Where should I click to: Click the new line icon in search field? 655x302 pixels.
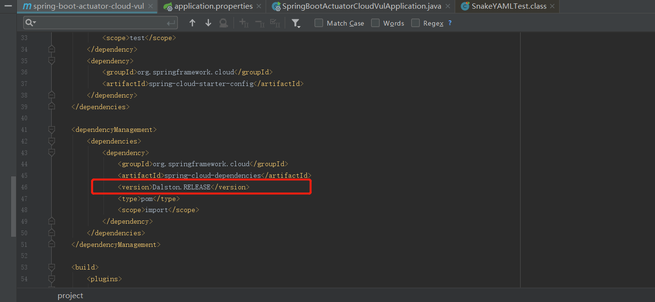click(x=171, y=23)
